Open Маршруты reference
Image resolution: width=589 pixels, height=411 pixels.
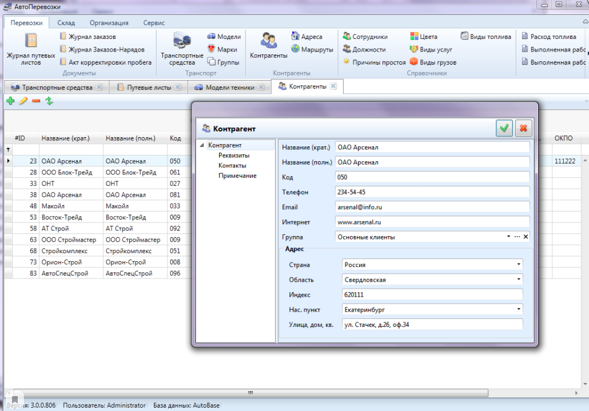(312, 49)
